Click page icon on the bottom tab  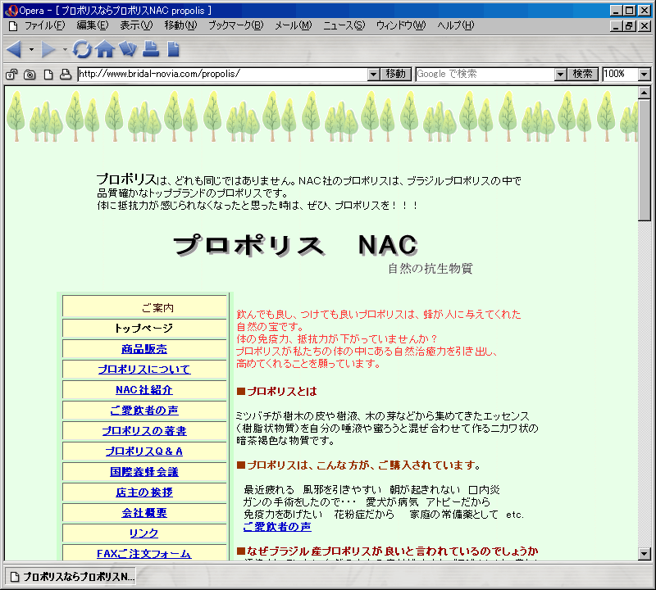15,577
